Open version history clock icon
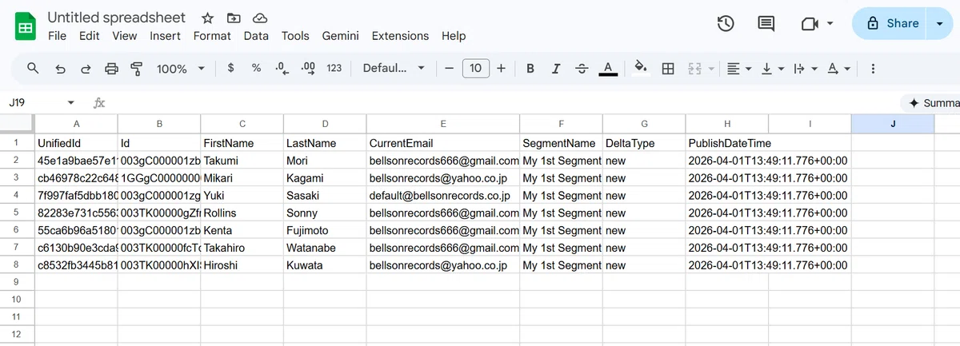Image resolution: width=960 pixels, height=346 pixels. pyautogui.click(x=726, y=24)
